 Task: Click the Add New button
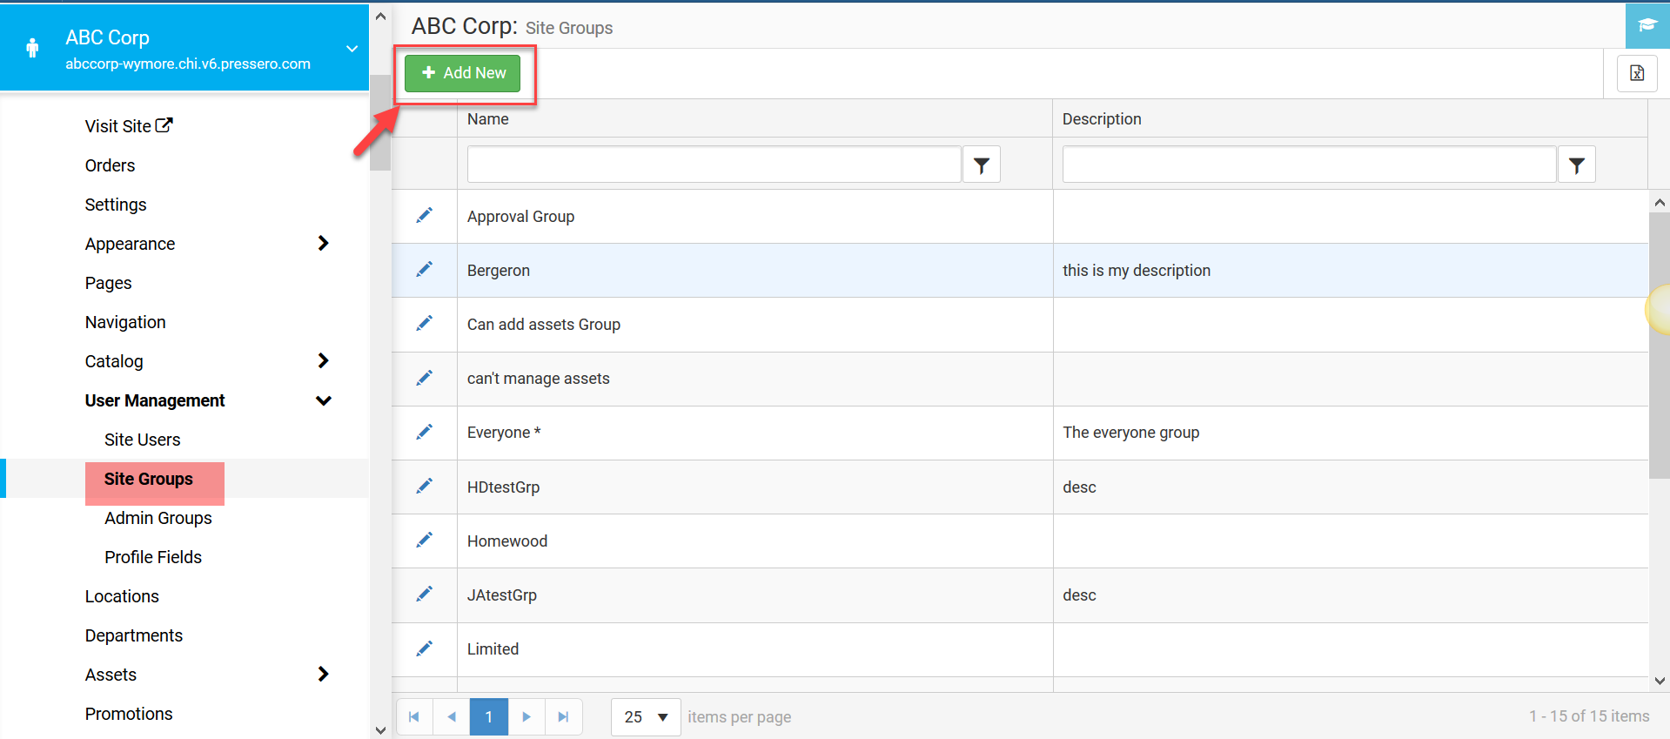click(462, 73)
